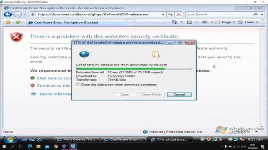Image resolution: width=268 pixels, height=150 pixels.
Task: Click the Vista tray security shield icon
Action: tap(209, 139)
